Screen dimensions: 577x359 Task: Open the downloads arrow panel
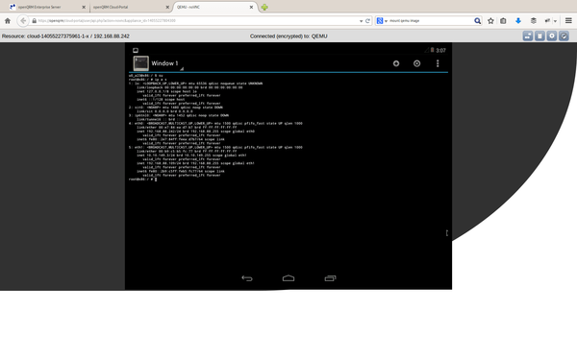[518, 21]
